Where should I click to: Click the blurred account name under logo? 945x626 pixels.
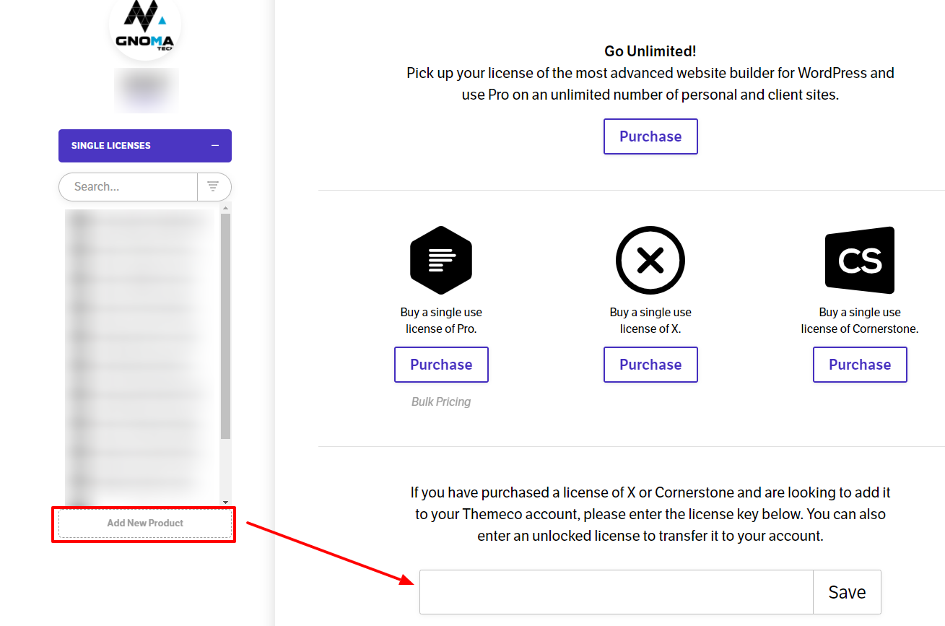[x=146, y=90]
